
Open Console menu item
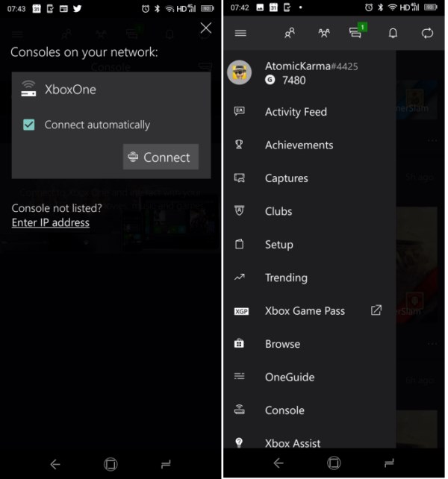click(x=309, y=410)
